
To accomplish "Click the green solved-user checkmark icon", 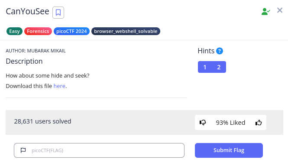I will pyautogui.click(x=265, y=11).
